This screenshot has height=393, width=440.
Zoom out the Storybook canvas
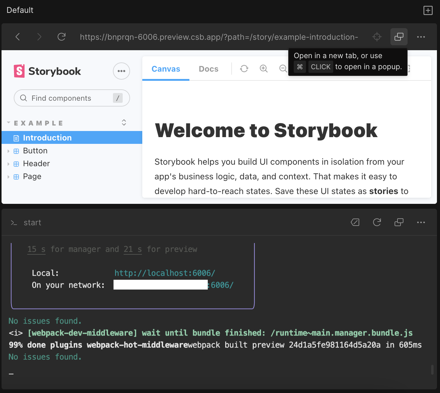283,69
